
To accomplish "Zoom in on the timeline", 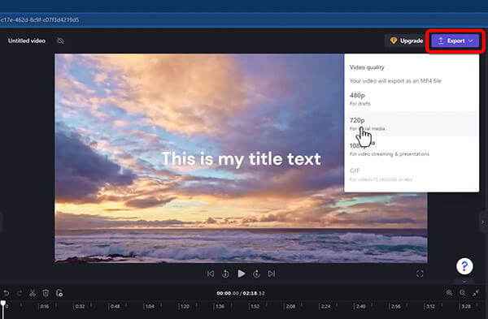I will 450,292.
